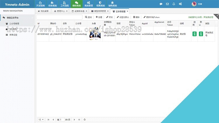Click the 查询 search button
Image resolution: width=219 pixels, height=123 pixels.
point(88,17)
